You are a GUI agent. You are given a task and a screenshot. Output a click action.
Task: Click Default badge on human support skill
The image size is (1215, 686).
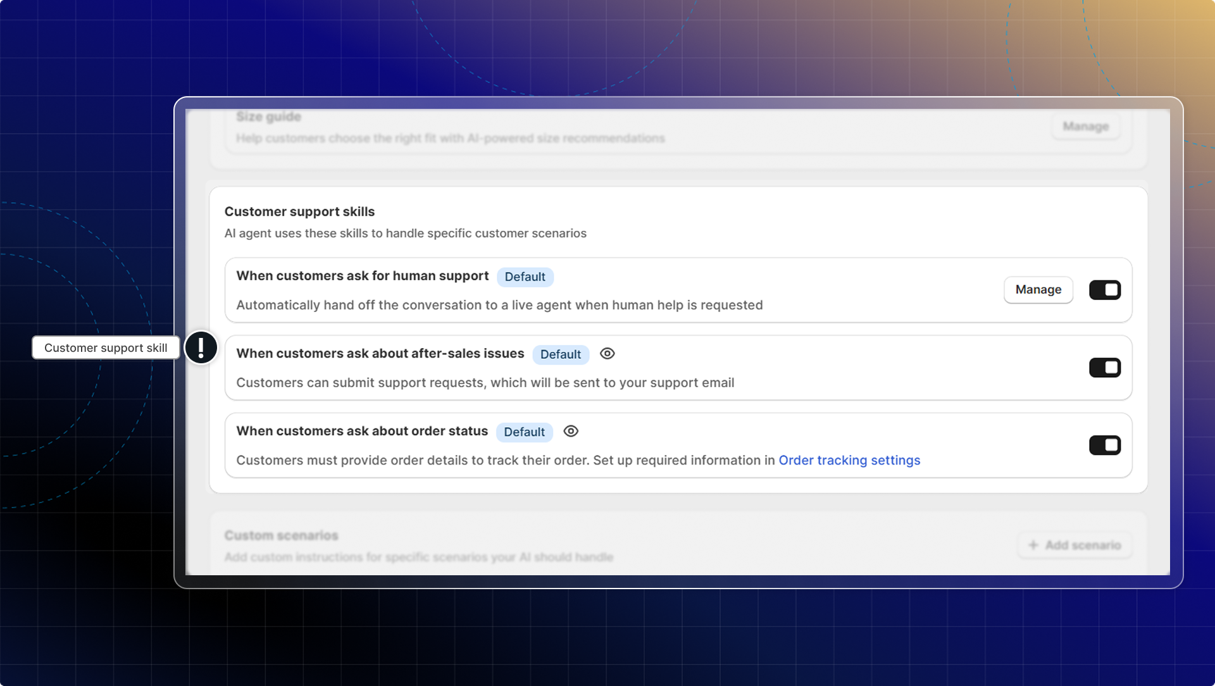525,277
